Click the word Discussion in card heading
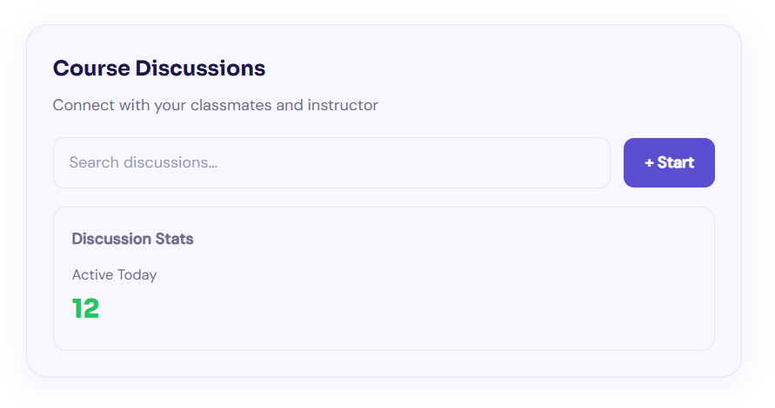Image resolution: width=775 pixels, height=408 pixels. pos(112,239)
